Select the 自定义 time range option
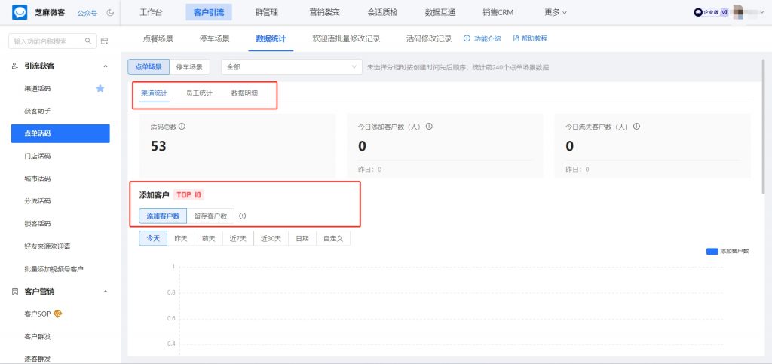This screenshot has width=772, height=364. pyautogui.click(x=333, y=239)
